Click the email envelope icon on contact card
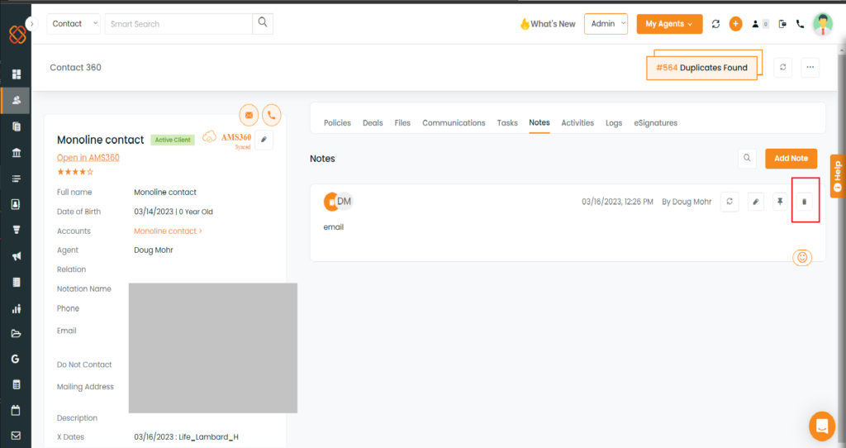Image resolution: width=846 pixels, height=448 pixels. click(x=249, y=115)
